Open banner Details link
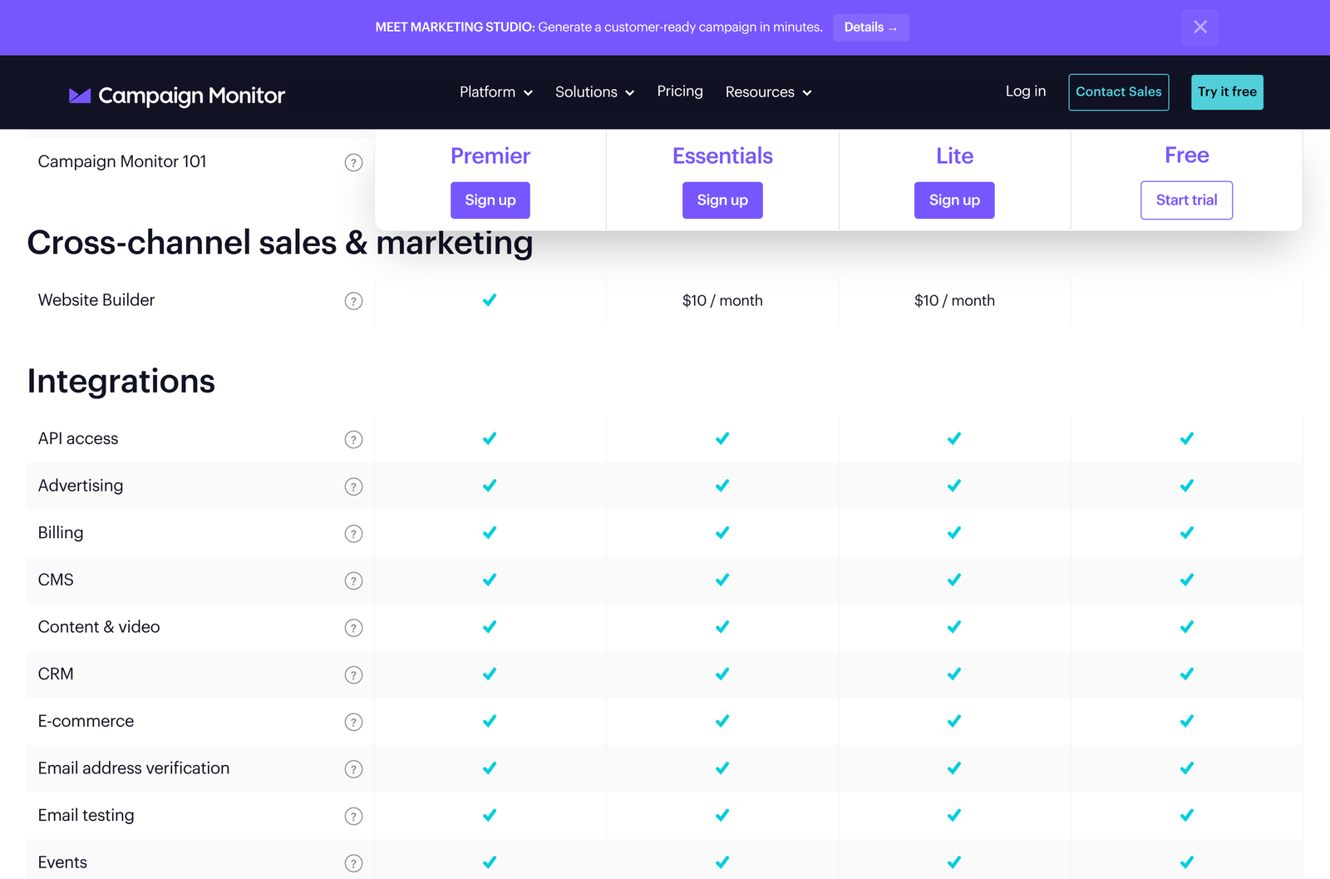The image size is (1330, 879). point(871,27)
